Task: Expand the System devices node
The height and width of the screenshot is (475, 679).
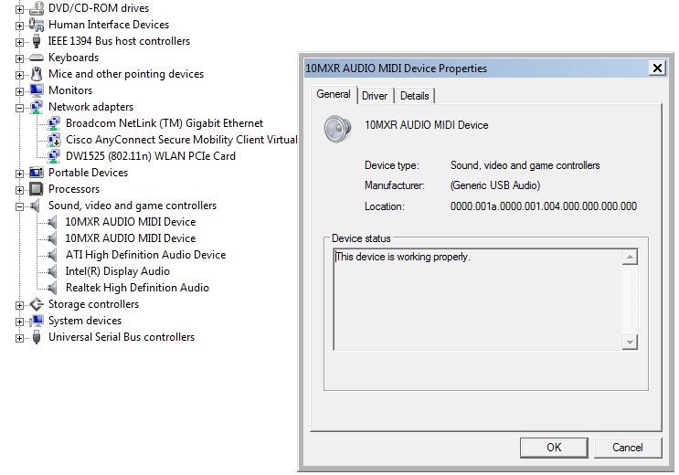Action: tap(19, 322)
